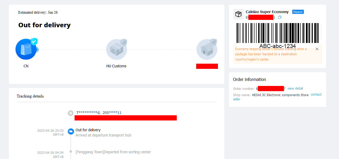Viewport: 339px width, 159px height.
Task: Click the blue CN shopping bag icon
Action: click(x=26, y=49)
